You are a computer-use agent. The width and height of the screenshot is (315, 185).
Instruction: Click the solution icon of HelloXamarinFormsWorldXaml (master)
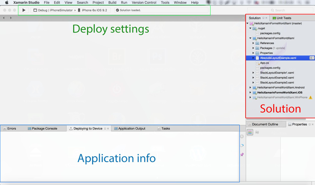(x=252, y=23)
